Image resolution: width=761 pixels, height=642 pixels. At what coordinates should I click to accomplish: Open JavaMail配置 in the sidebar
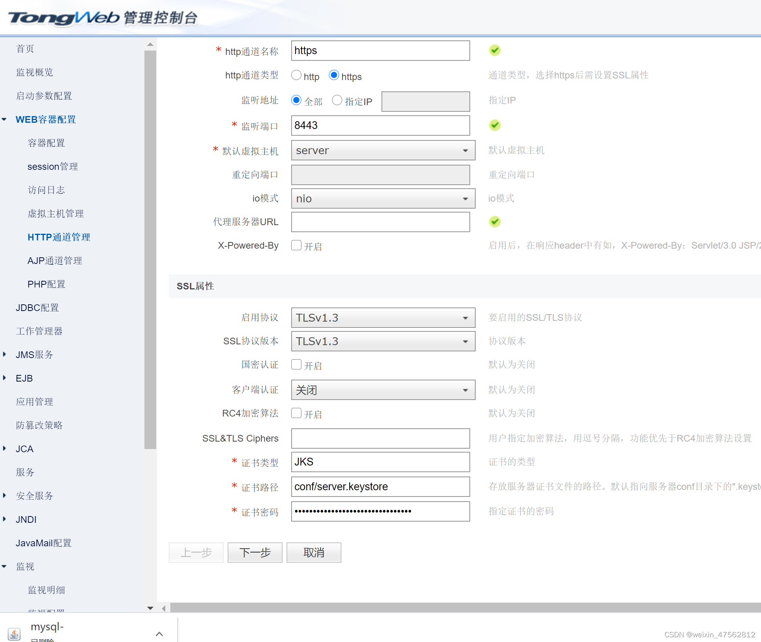click(44, 543)
